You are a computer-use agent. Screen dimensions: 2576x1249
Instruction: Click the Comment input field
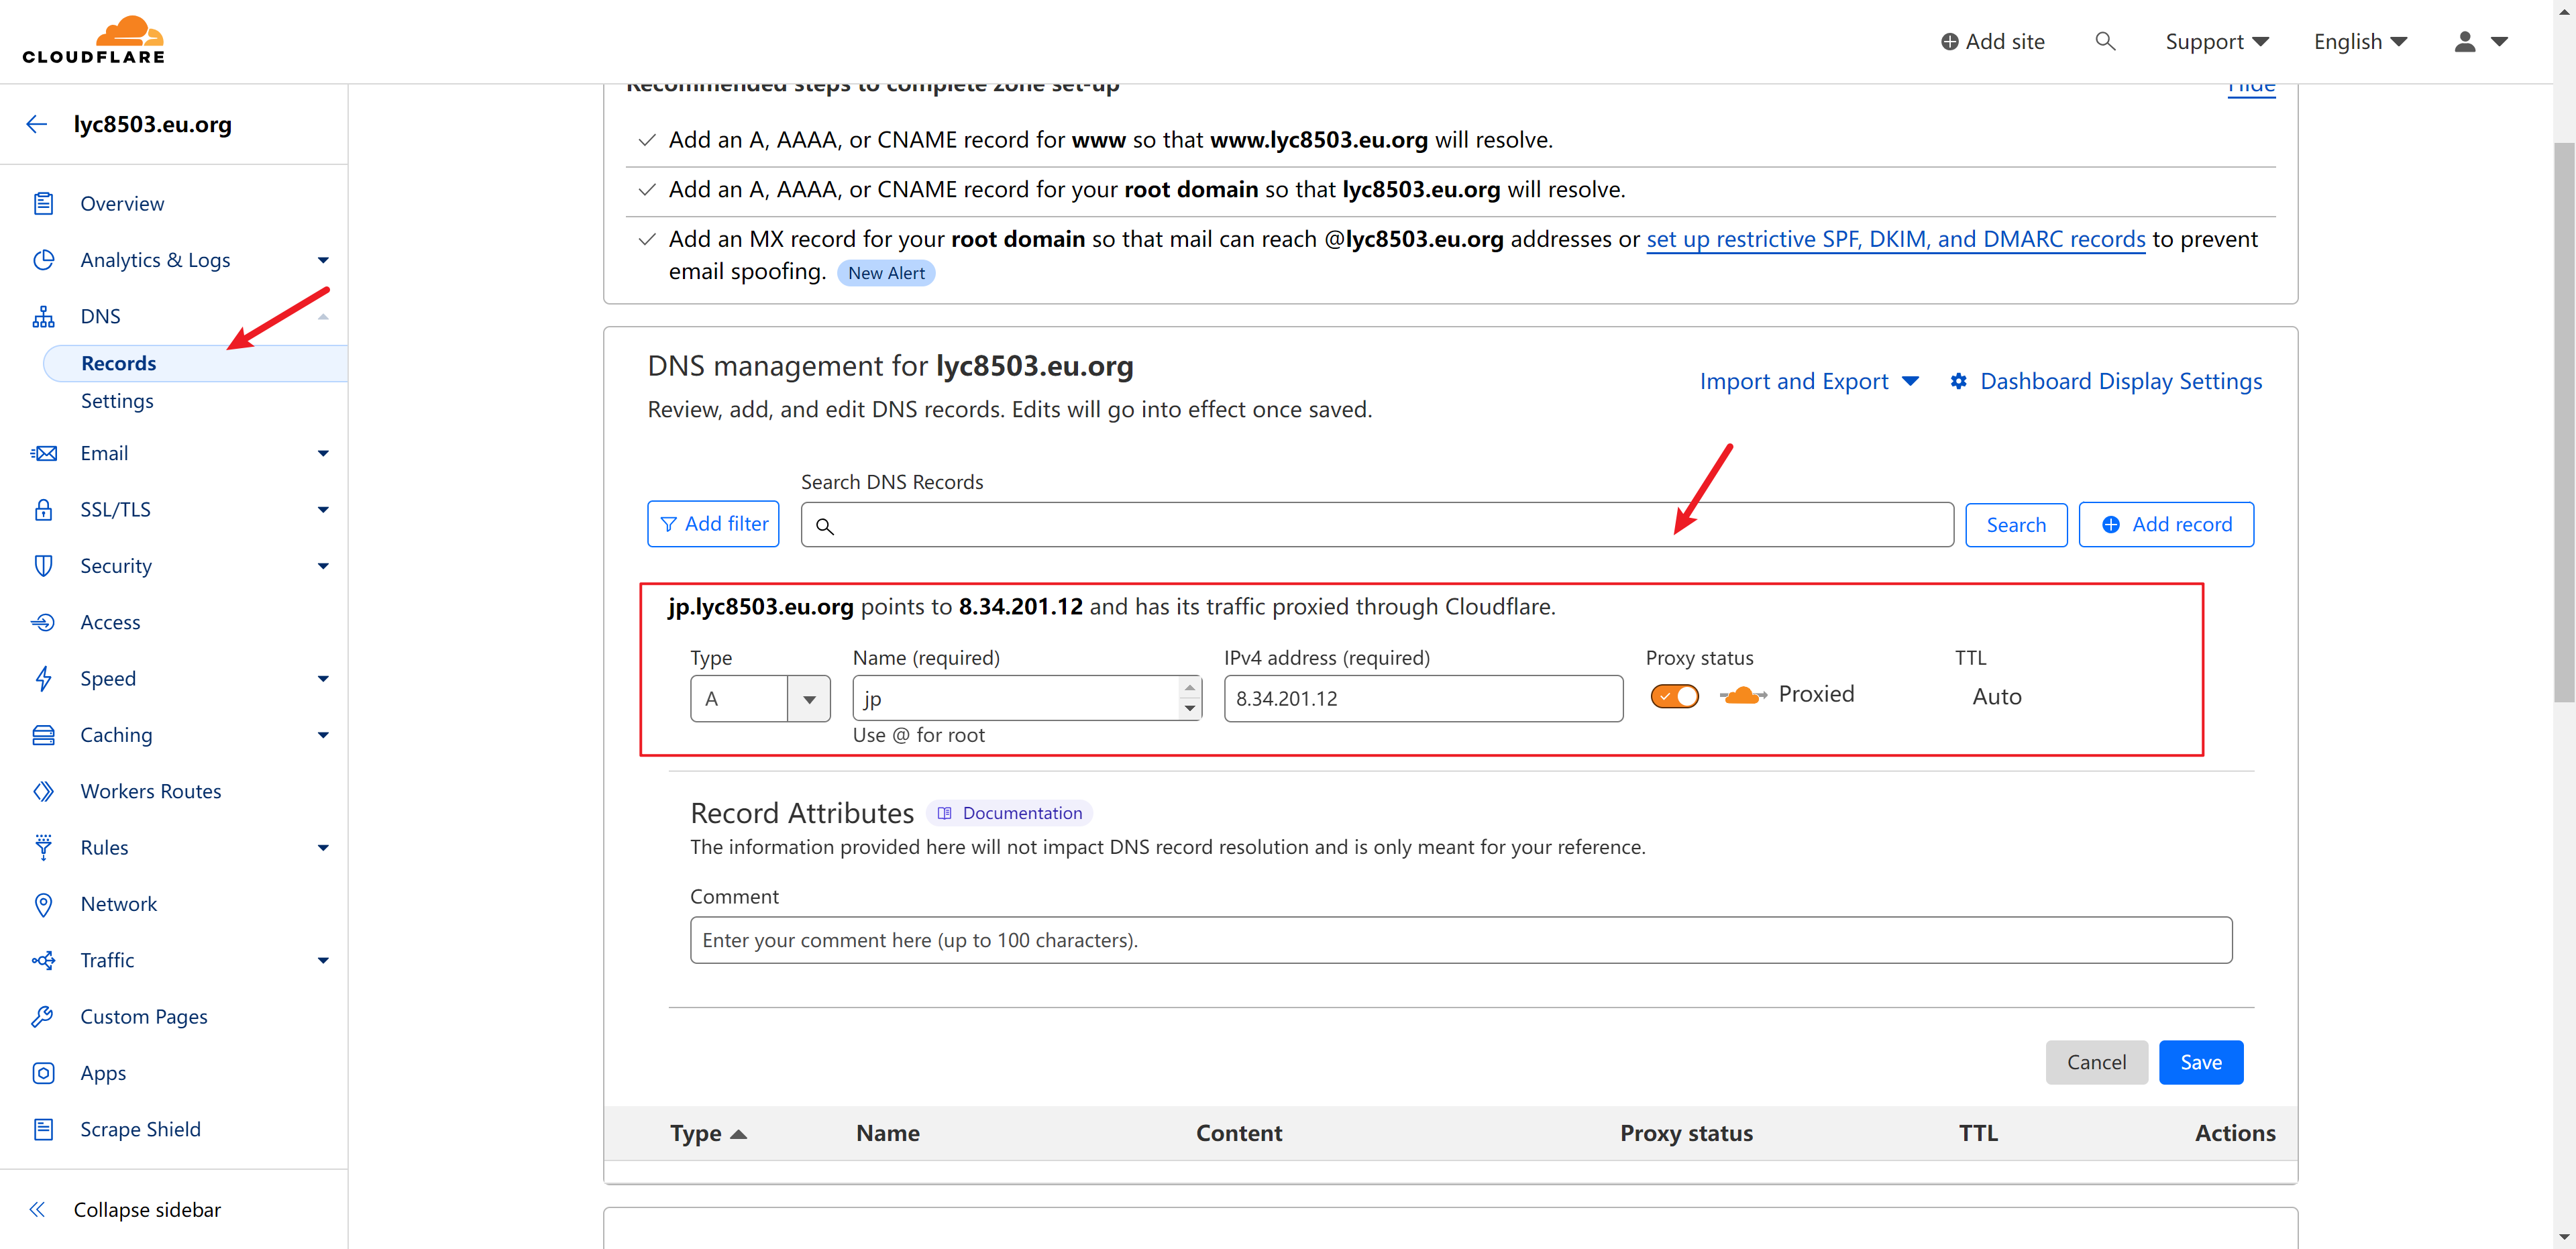(x=1461, y=940)
